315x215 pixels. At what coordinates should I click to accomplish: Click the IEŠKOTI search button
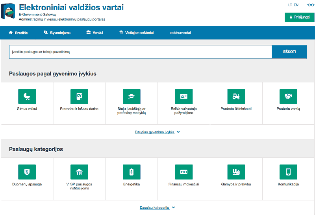click(x=289, y=52)
